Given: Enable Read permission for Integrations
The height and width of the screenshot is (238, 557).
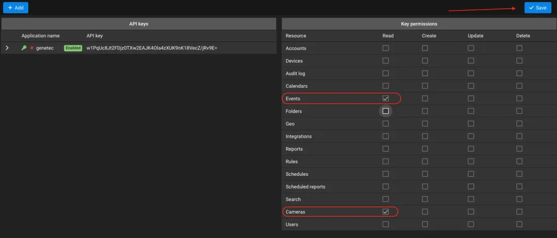Looking at the screenshot, I should pos(386,136).
